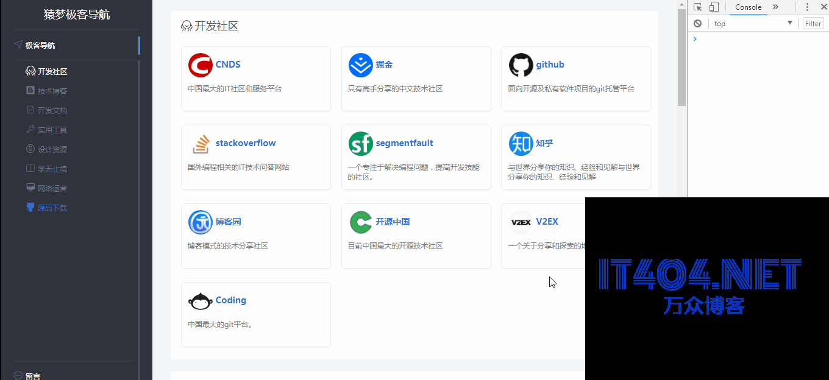
Task: Click the text 国外编程相关的IT技术问答网站
Action: (238, 167)
